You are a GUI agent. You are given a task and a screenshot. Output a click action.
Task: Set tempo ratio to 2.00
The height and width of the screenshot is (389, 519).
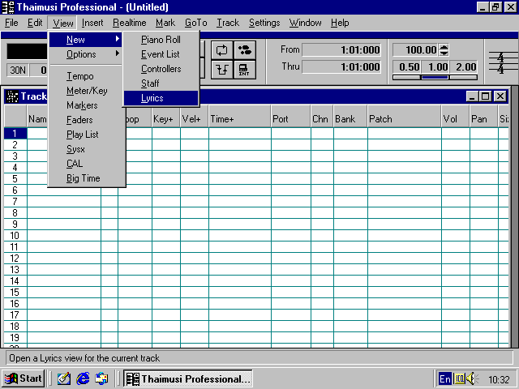point(463,67)
